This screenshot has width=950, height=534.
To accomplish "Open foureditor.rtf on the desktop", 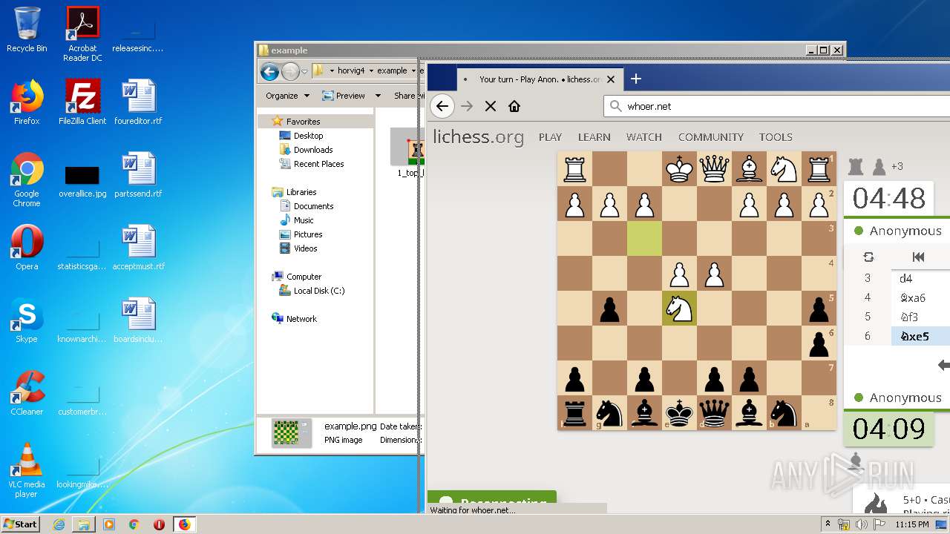I will click(x=138, y=102).
